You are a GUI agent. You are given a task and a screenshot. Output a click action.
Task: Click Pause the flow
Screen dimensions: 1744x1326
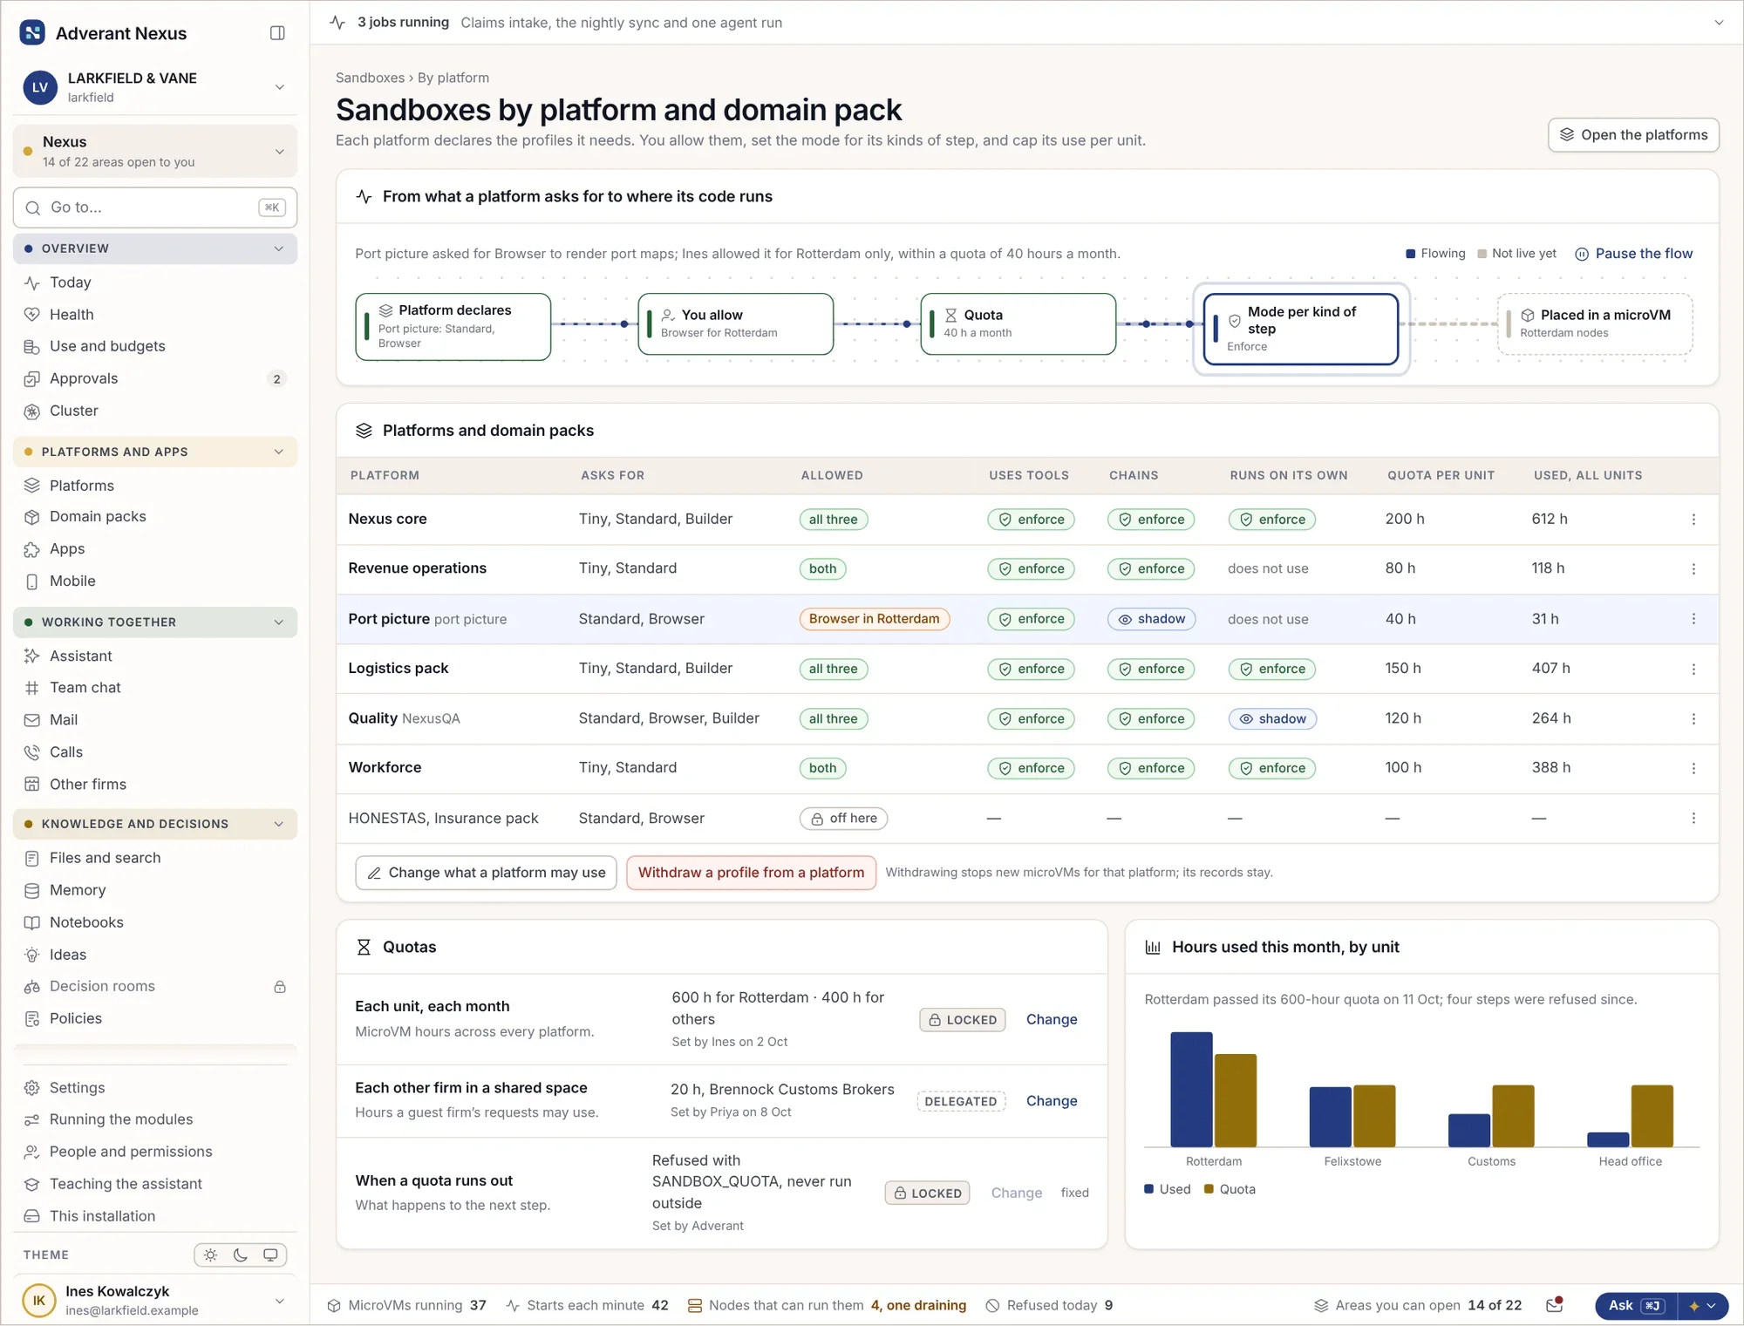click(1633, 254)
